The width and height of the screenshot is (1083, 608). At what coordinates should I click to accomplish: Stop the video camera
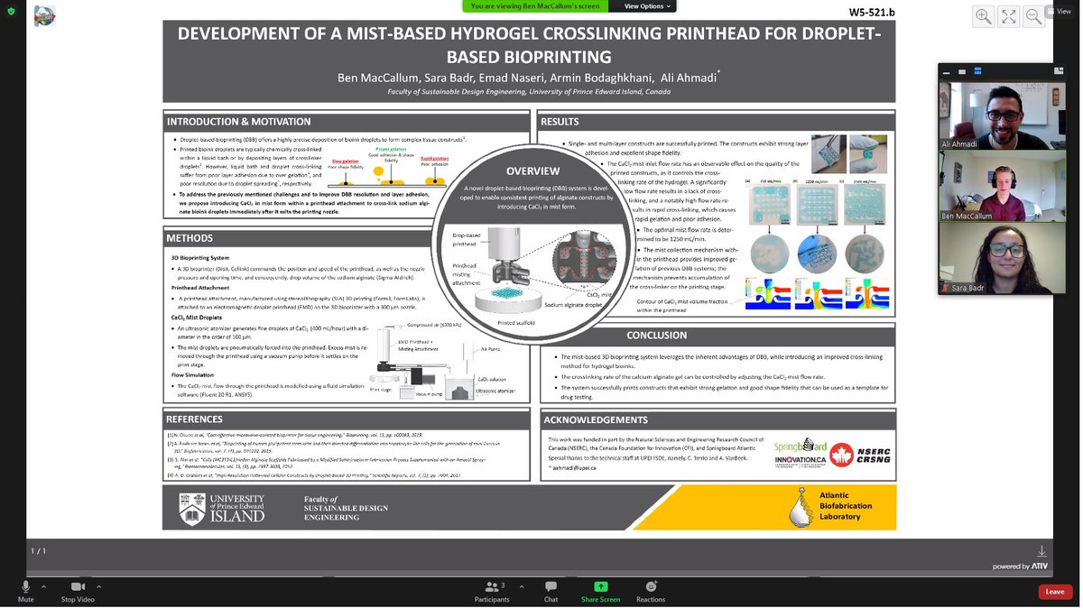(x=78, y=591)
